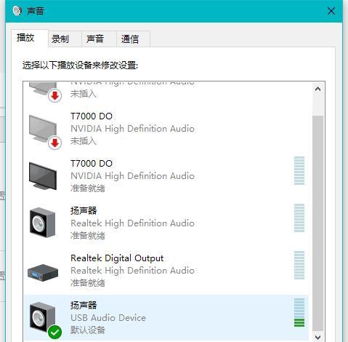Click the ready T7000 DO dark monitor icon

43,175
